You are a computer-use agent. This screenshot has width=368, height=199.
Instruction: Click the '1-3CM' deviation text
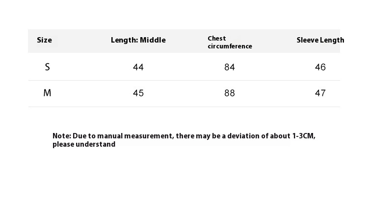tap(303, 136)
